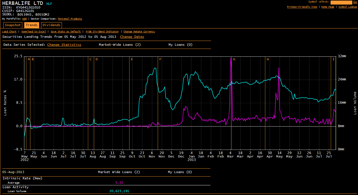
Task: Switch to the Trends tab
Action: point(31,25)
